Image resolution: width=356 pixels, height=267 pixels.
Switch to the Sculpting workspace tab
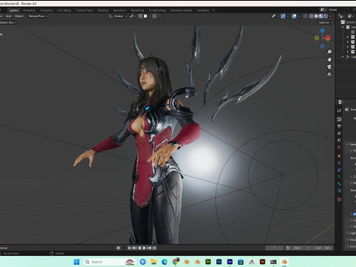[46, 10]
